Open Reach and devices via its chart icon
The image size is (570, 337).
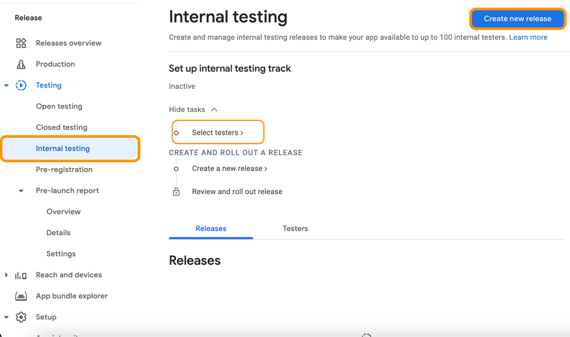tap(21, 275)
